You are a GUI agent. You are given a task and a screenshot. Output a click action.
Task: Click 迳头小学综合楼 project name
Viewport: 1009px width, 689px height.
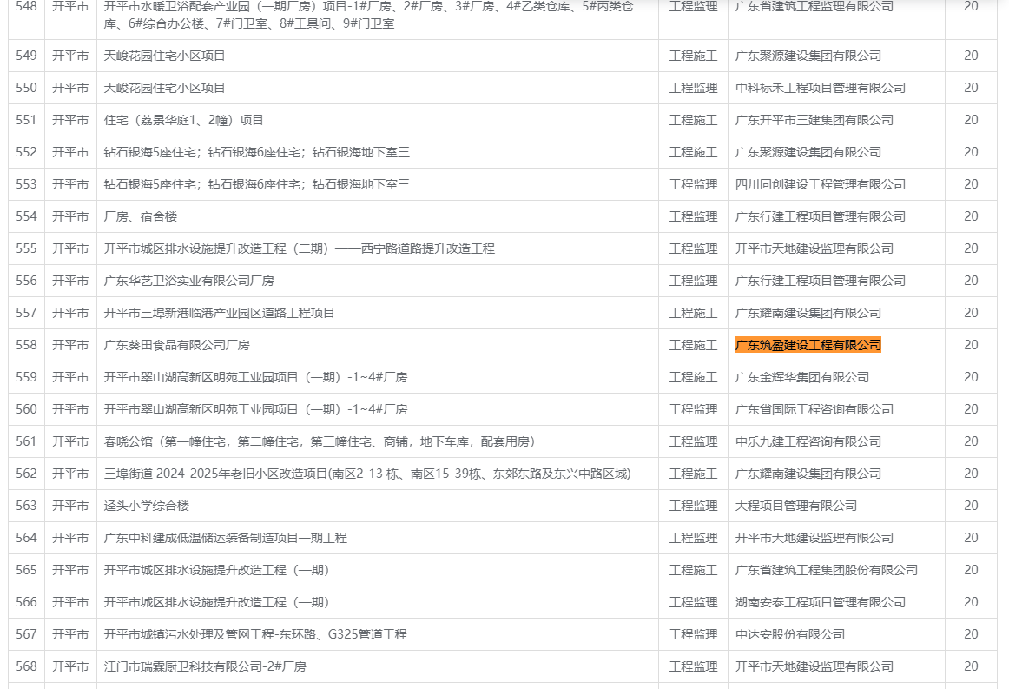(147, 507)
